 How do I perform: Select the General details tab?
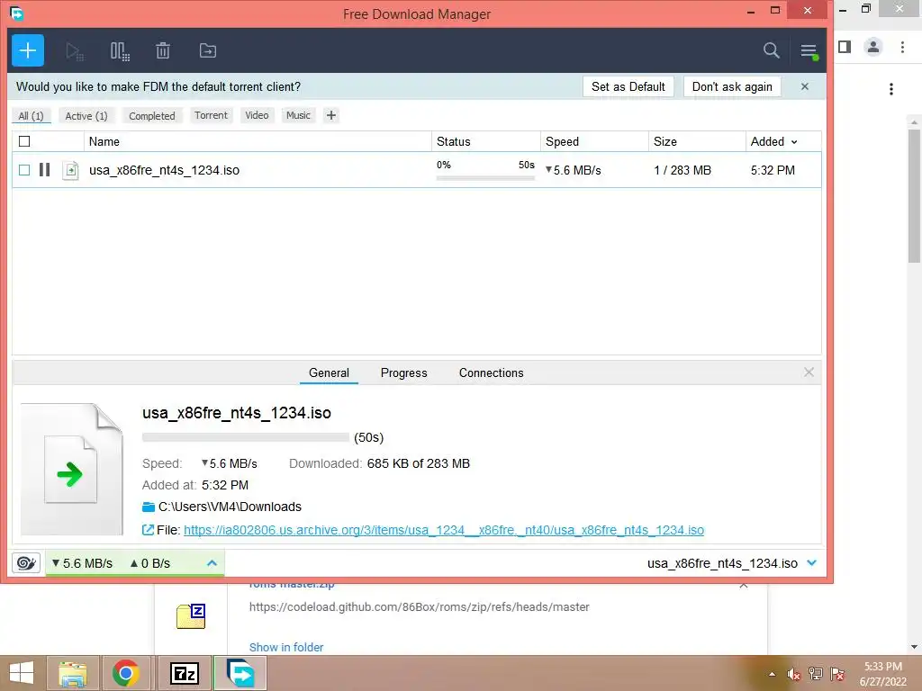click(329, 372)
